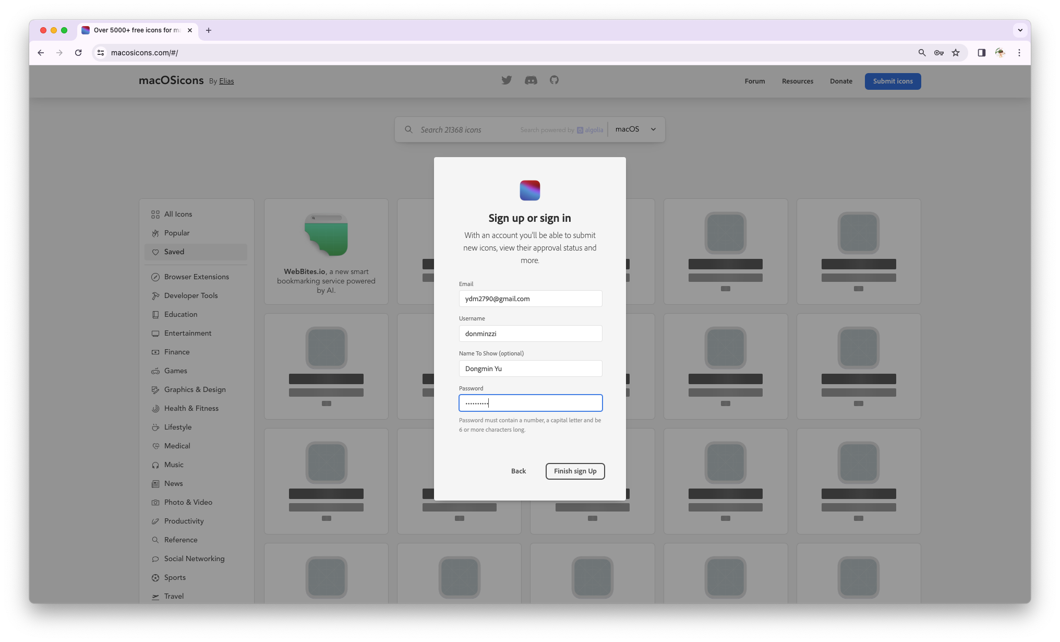The image size is (1060, 642).
Task: Click the Back button in dialog
Action: coord(518,471)
